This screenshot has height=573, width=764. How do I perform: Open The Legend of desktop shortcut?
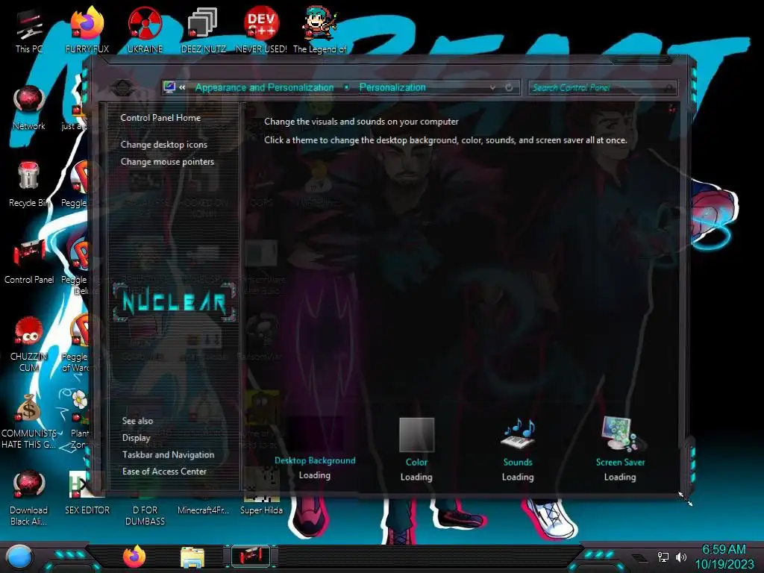click(x=319, y=30)
